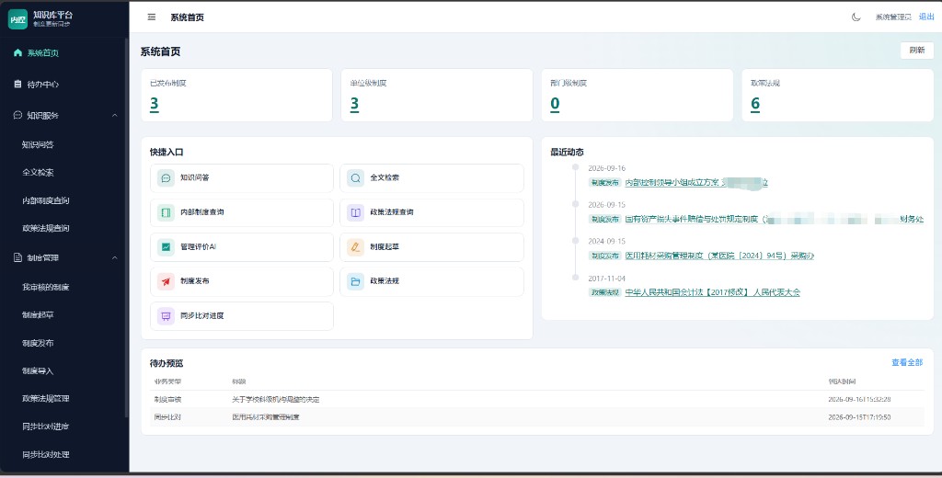The height and width of the screenshot is (478, 942).
Task: Click 查看全部 in 待办预览
Action: 907,363
